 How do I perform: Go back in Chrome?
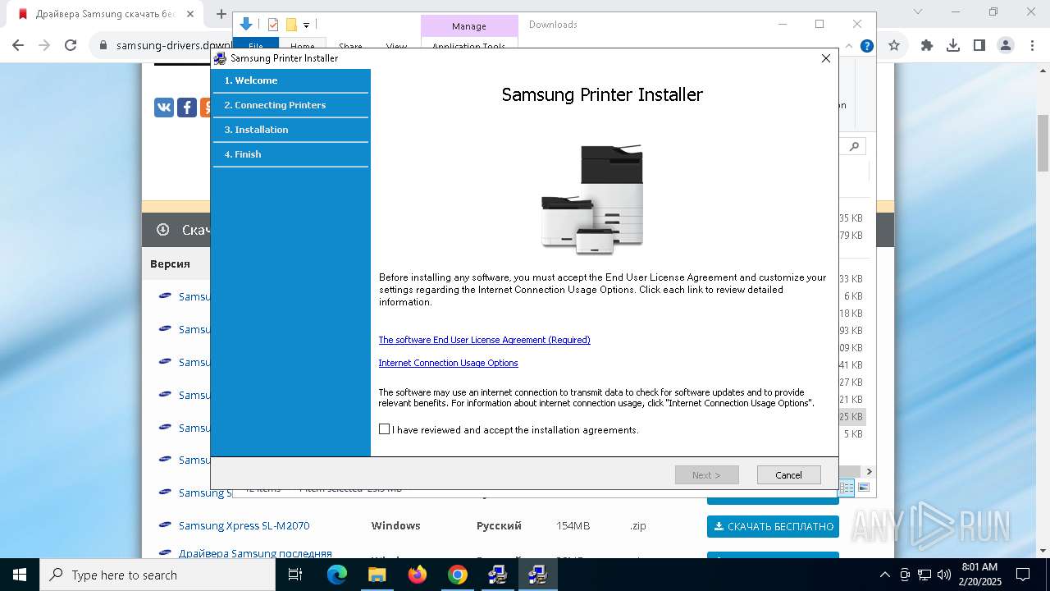18,45
